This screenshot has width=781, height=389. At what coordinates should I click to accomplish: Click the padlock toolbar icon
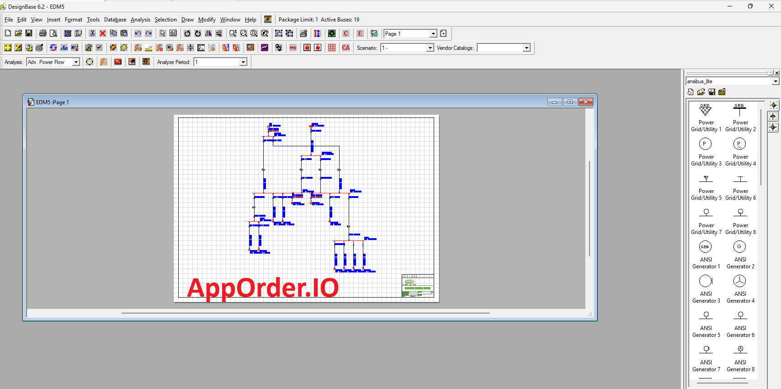[303, 33]
